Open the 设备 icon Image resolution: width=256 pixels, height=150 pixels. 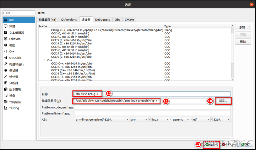pos(6,95)
